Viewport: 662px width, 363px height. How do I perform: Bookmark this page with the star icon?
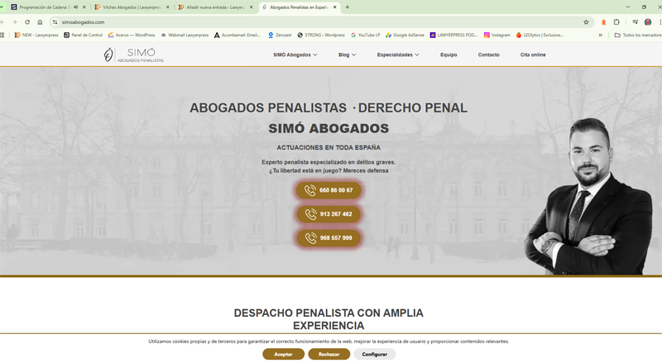[x=586, y=22]
